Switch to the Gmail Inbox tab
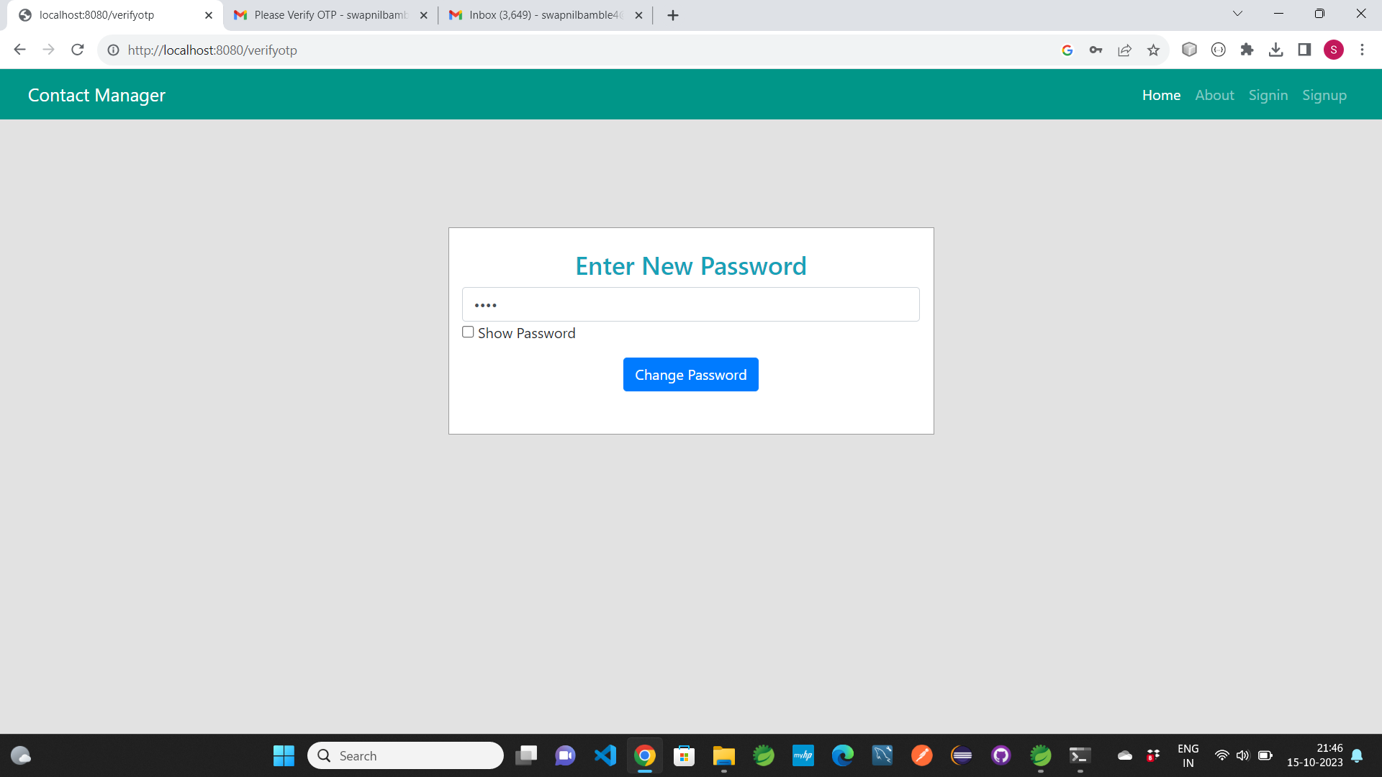The height and width of the screenshot is (777, 1382). (545, 15)
